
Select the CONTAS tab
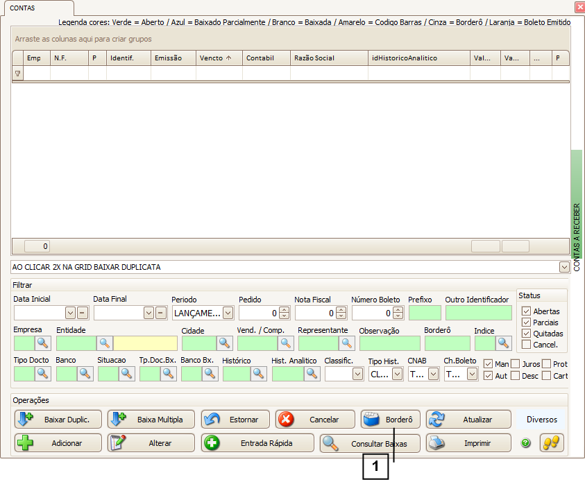click(22, 8)
